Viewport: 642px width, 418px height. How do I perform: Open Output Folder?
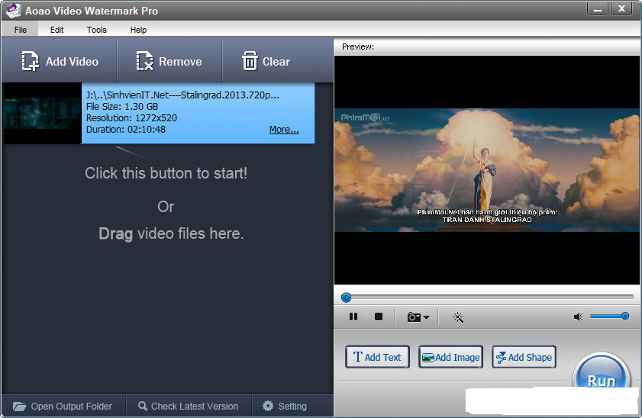pos(63,406)
